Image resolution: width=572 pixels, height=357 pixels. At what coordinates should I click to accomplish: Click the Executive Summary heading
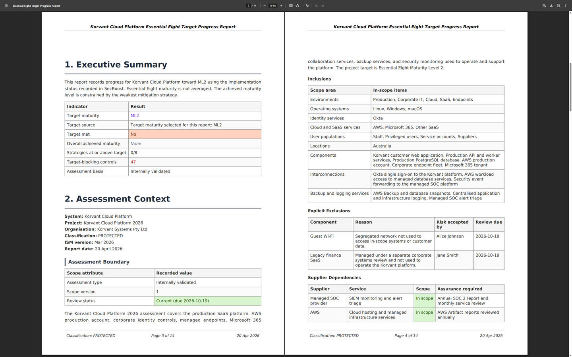[x=116, y=64]
